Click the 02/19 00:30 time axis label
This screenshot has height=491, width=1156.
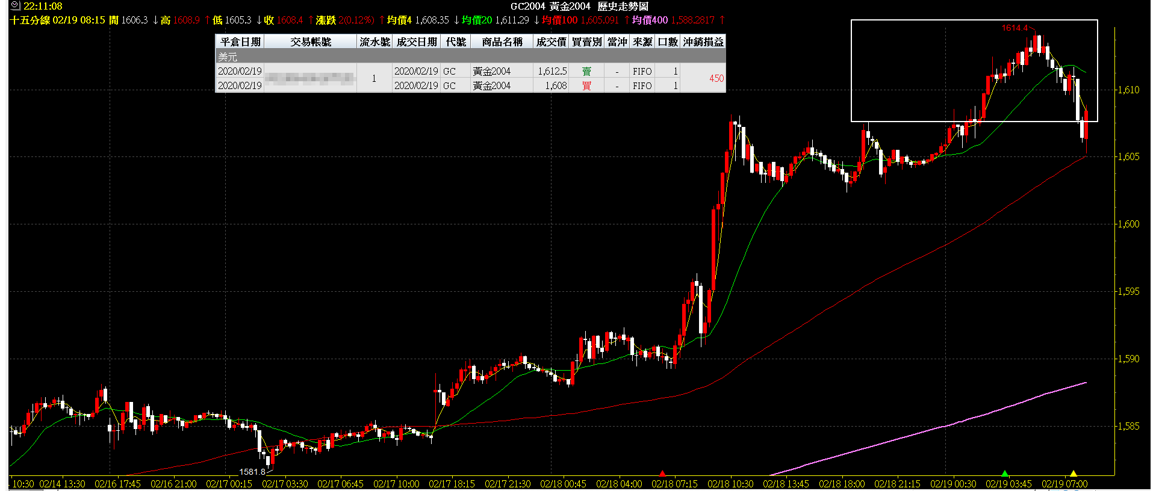point(953,484)
